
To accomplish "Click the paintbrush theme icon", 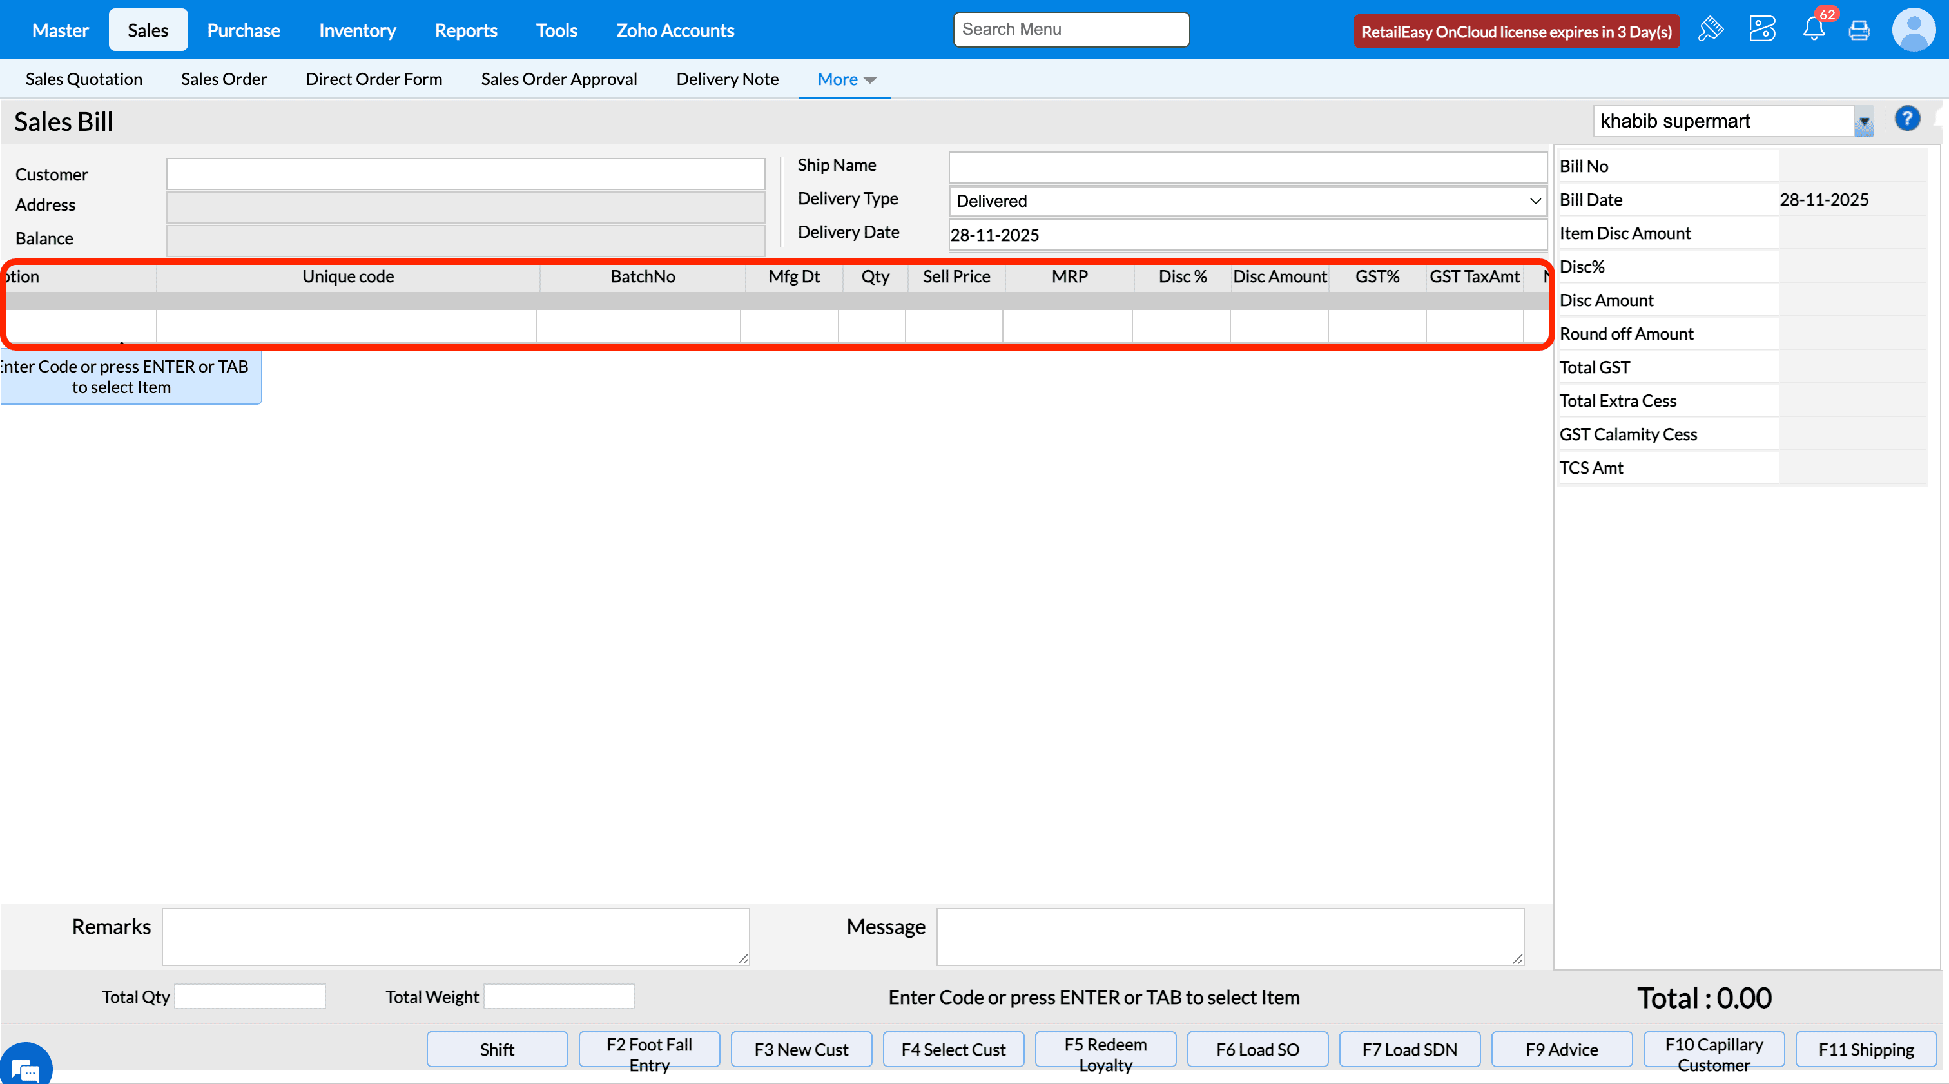I will click(1710, 30).
